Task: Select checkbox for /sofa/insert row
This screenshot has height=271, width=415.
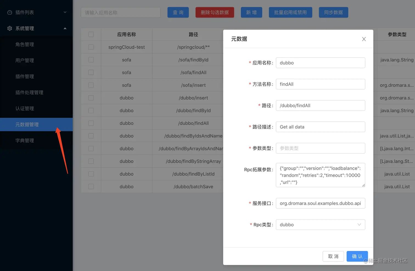Action: click(x=91, y=85)
